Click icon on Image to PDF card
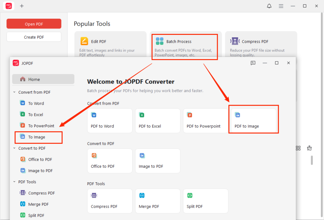324x220 pixels. [142, 155]
